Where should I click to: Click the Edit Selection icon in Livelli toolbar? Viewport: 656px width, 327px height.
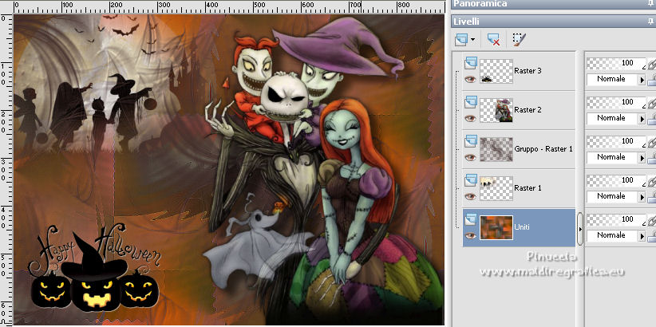(518, 38)
